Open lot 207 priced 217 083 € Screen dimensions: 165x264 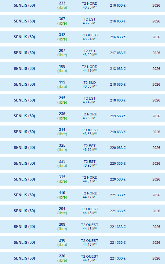tap(82, 53)
